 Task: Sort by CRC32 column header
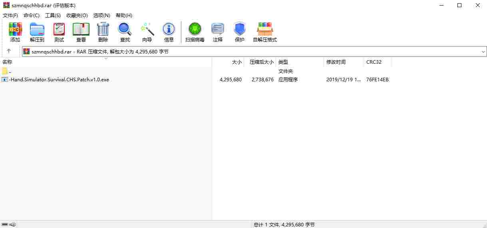point(378,62)
